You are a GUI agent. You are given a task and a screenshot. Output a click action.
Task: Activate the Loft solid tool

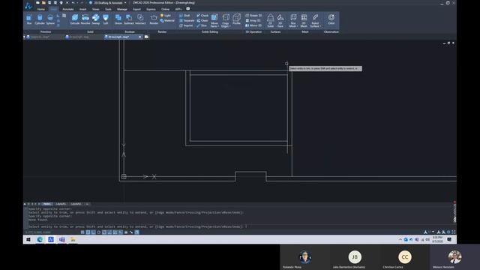[x=106, y=19]
